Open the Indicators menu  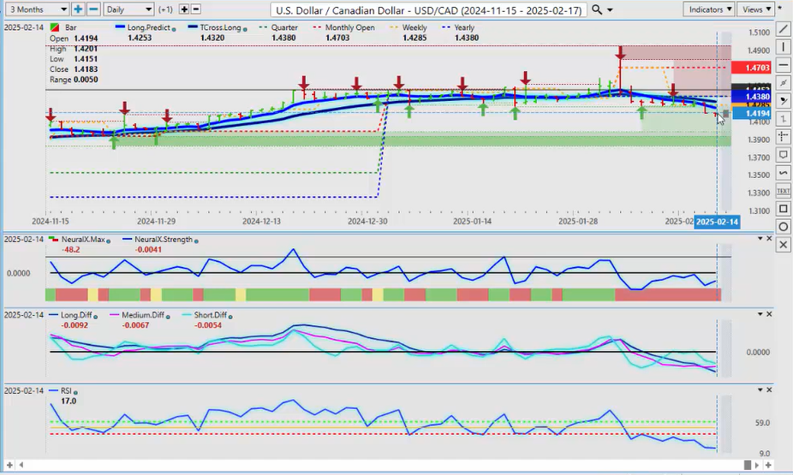tap(710, 9)
